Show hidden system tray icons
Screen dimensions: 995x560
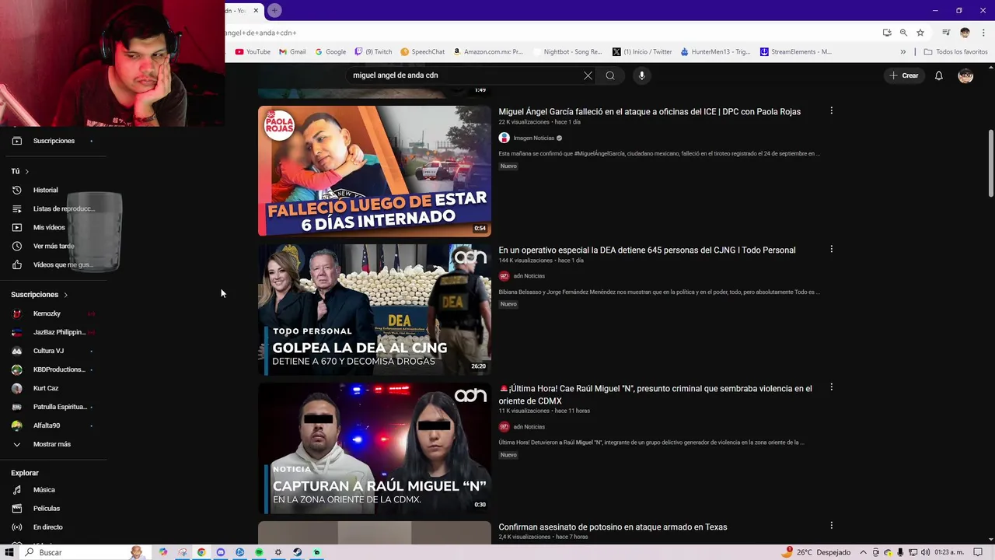[x=863, y=552]
